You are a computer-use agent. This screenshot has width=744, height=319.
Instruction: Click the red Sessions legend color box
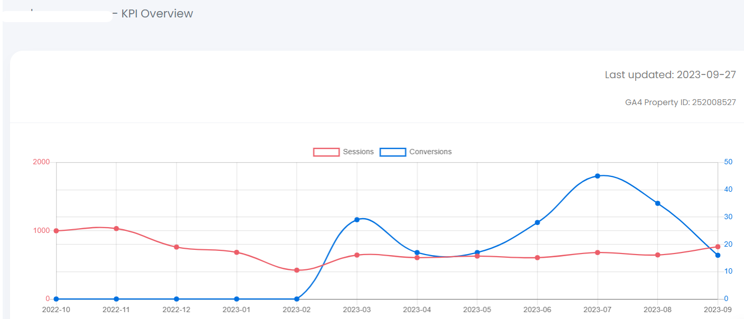(326, 152)
